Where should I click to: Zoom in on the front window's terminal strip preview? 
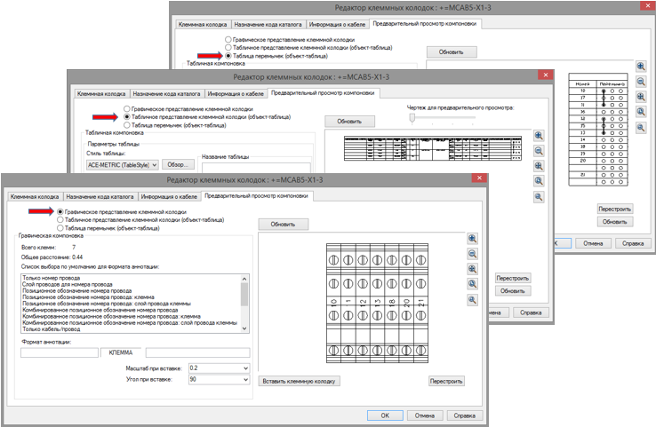(472, 239)
